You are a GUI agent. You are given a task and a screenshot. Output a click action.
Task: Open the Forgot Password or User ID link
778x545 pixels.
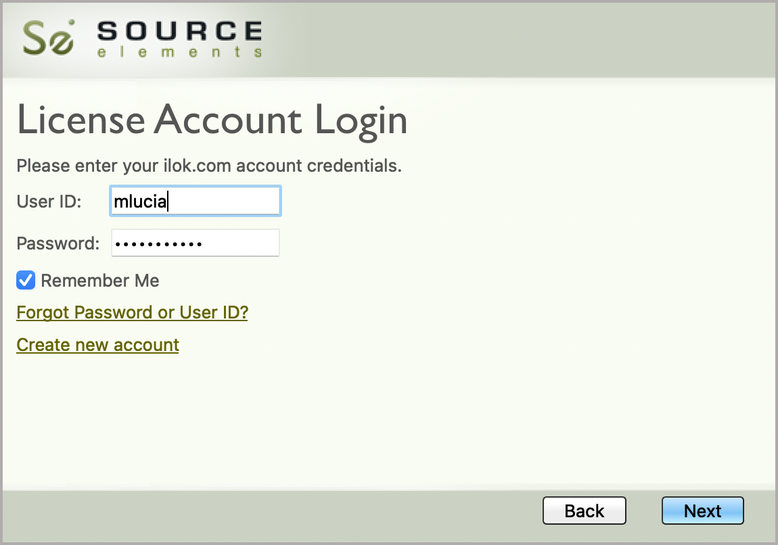[132, 312]
